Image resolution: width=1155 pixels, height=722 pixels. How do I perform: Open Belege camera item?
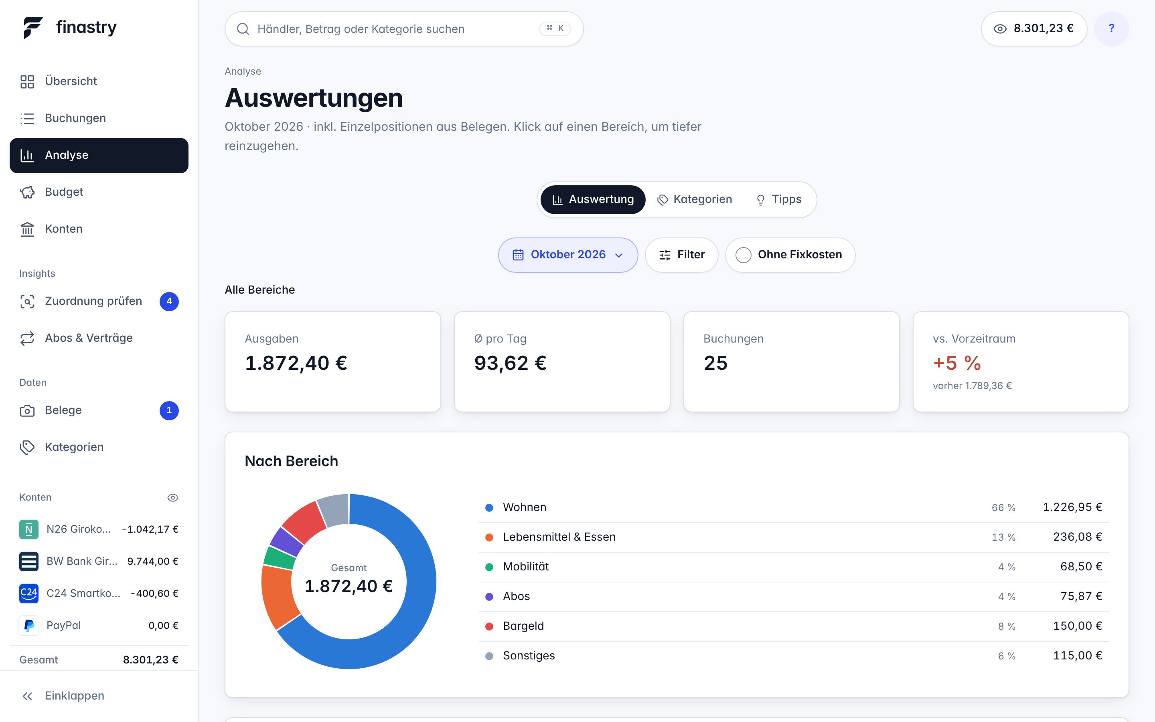click(x=99, y=411)
